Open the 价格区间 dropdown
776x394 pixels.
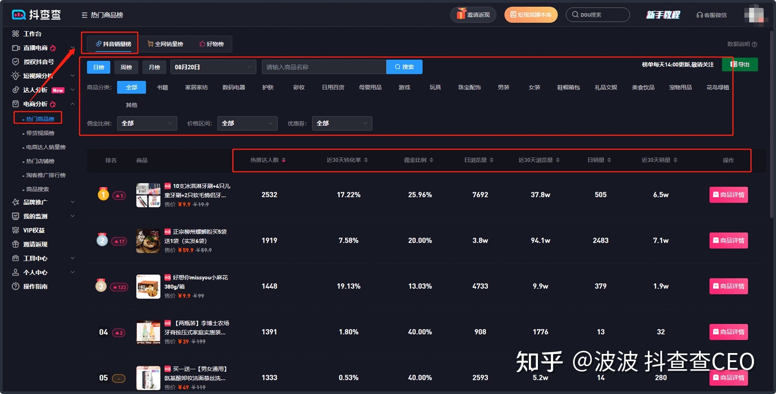coord(247,123)
